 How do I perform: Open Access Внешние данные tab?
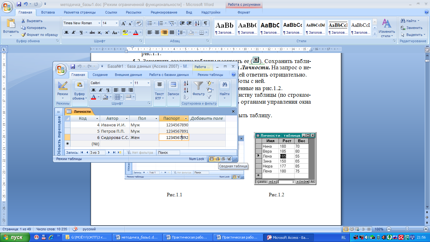click(128, 75)
